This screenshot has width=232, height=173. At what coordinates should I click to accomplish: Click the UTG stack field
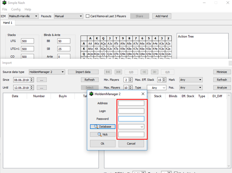[28, 41]
